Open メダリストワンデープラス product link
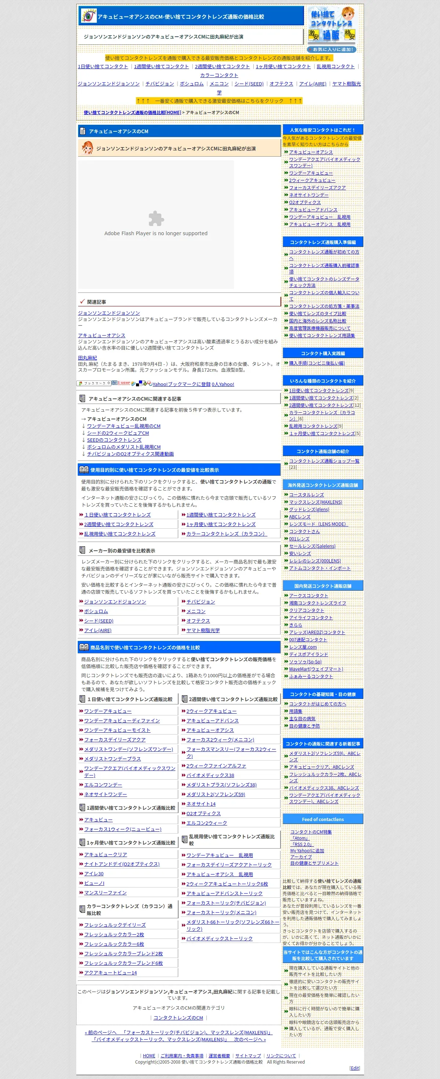Image resolution: width=440 pixels, height=1079 pixels. (112, 759)
